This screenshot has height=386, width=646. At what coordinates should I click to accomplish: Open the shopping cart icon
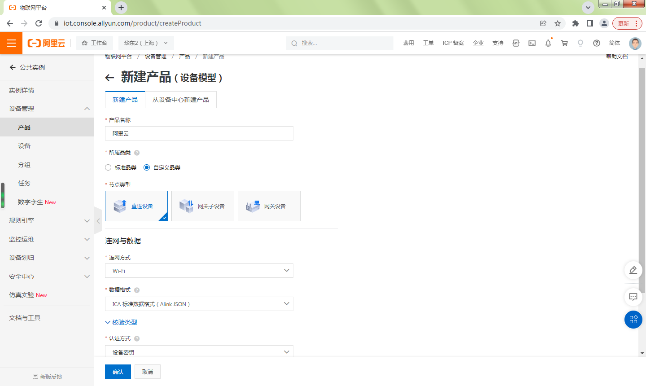(x=564, y=43)
